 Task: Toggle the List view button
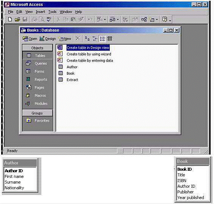coord(102,39)
